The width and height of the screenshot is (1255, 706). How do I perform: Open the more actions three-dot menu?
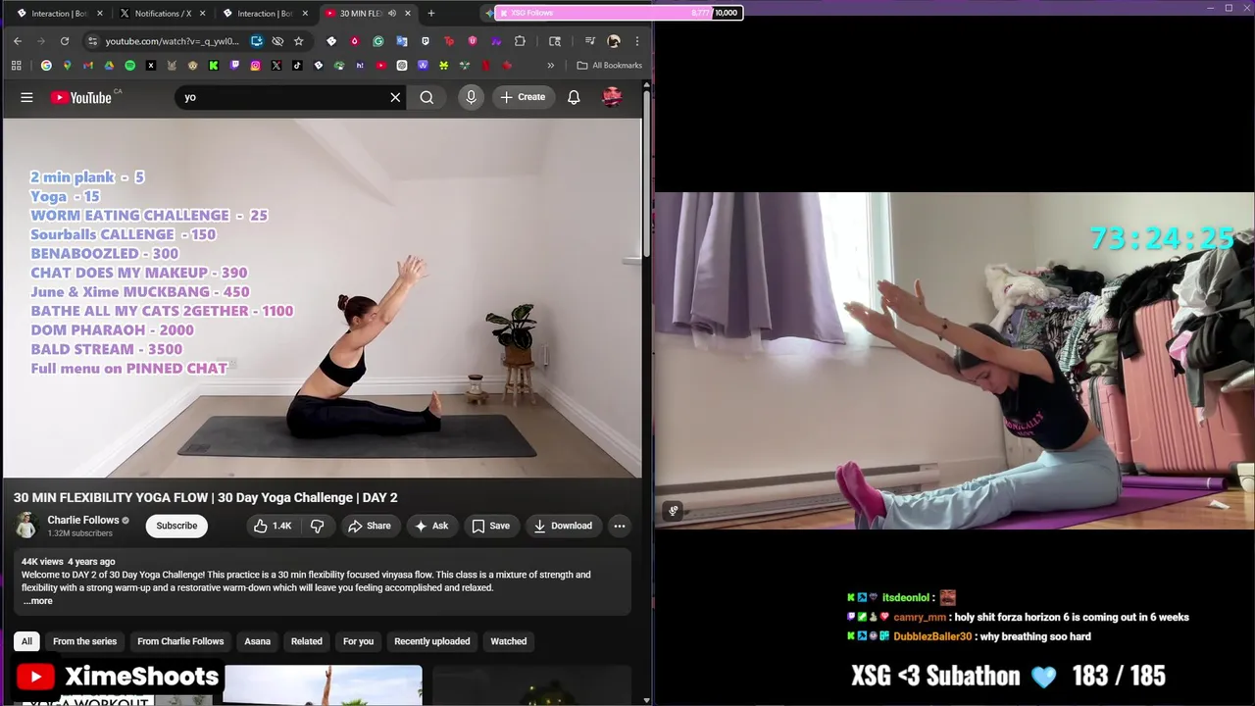620,526
